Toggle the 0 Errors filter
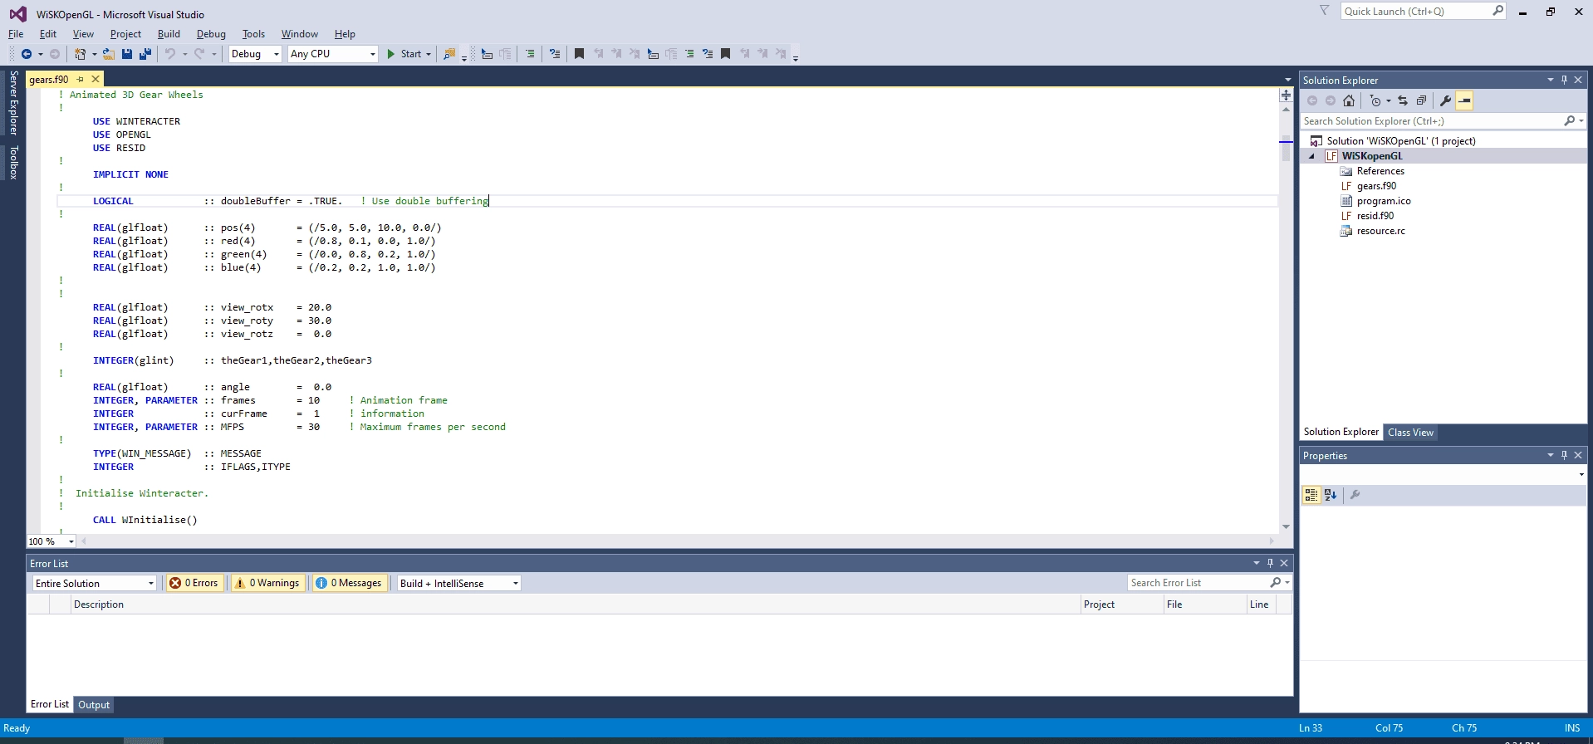Screen dimensions: 1593x744 click(x=194, y=583)
